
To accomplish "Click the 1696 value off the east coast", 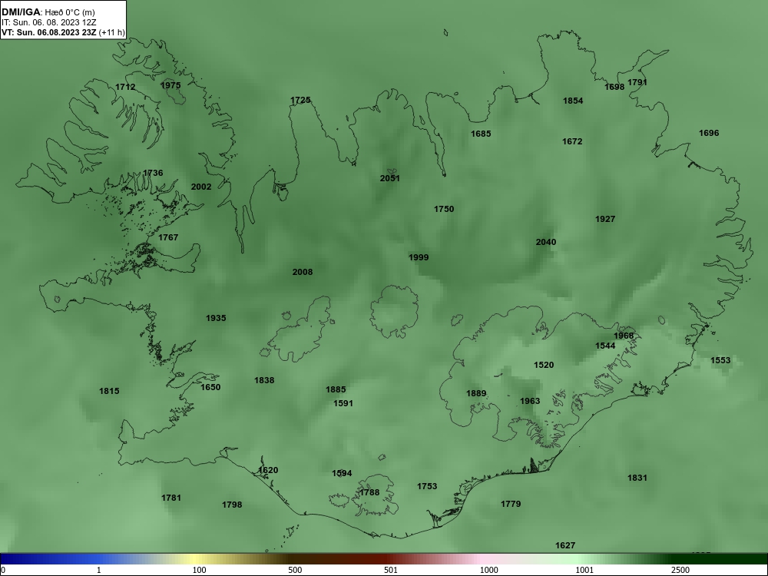I will (x=709, y=133).
